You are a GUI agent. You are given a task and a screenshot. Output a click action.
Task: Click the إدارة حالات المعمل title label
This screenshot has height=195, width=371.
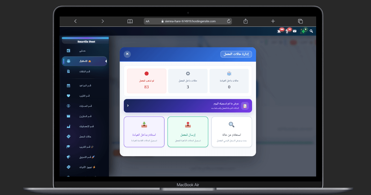(x=236, y=54)
